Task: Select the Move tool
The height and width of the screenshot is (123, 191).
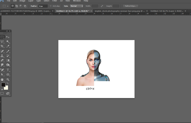Action: coord(8,37)
